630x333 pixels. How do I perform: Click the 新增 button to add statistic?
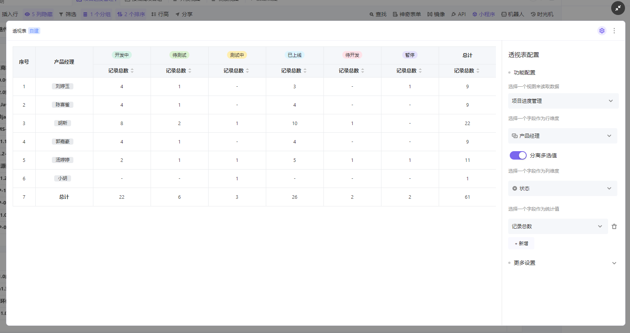click(x=521, y=244)
